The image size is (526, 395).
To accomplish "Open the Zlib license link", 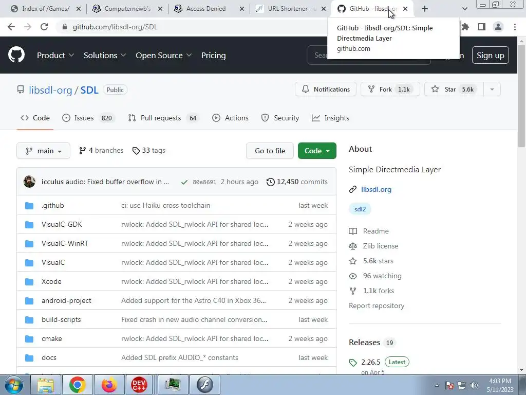I will click(x=381, y=246).
